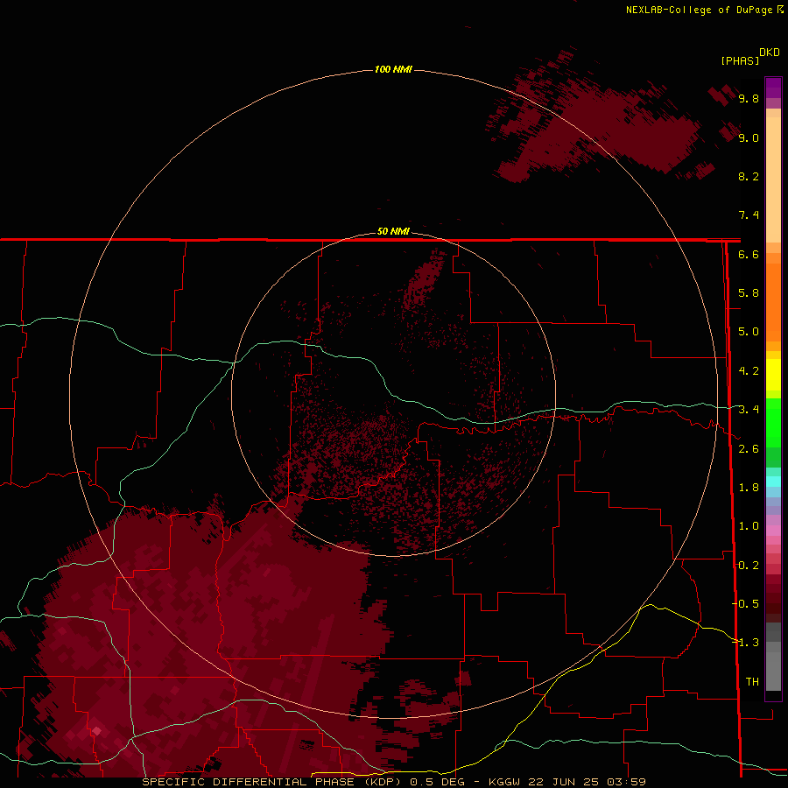Select the 9.0 value on the color scale

749,137
